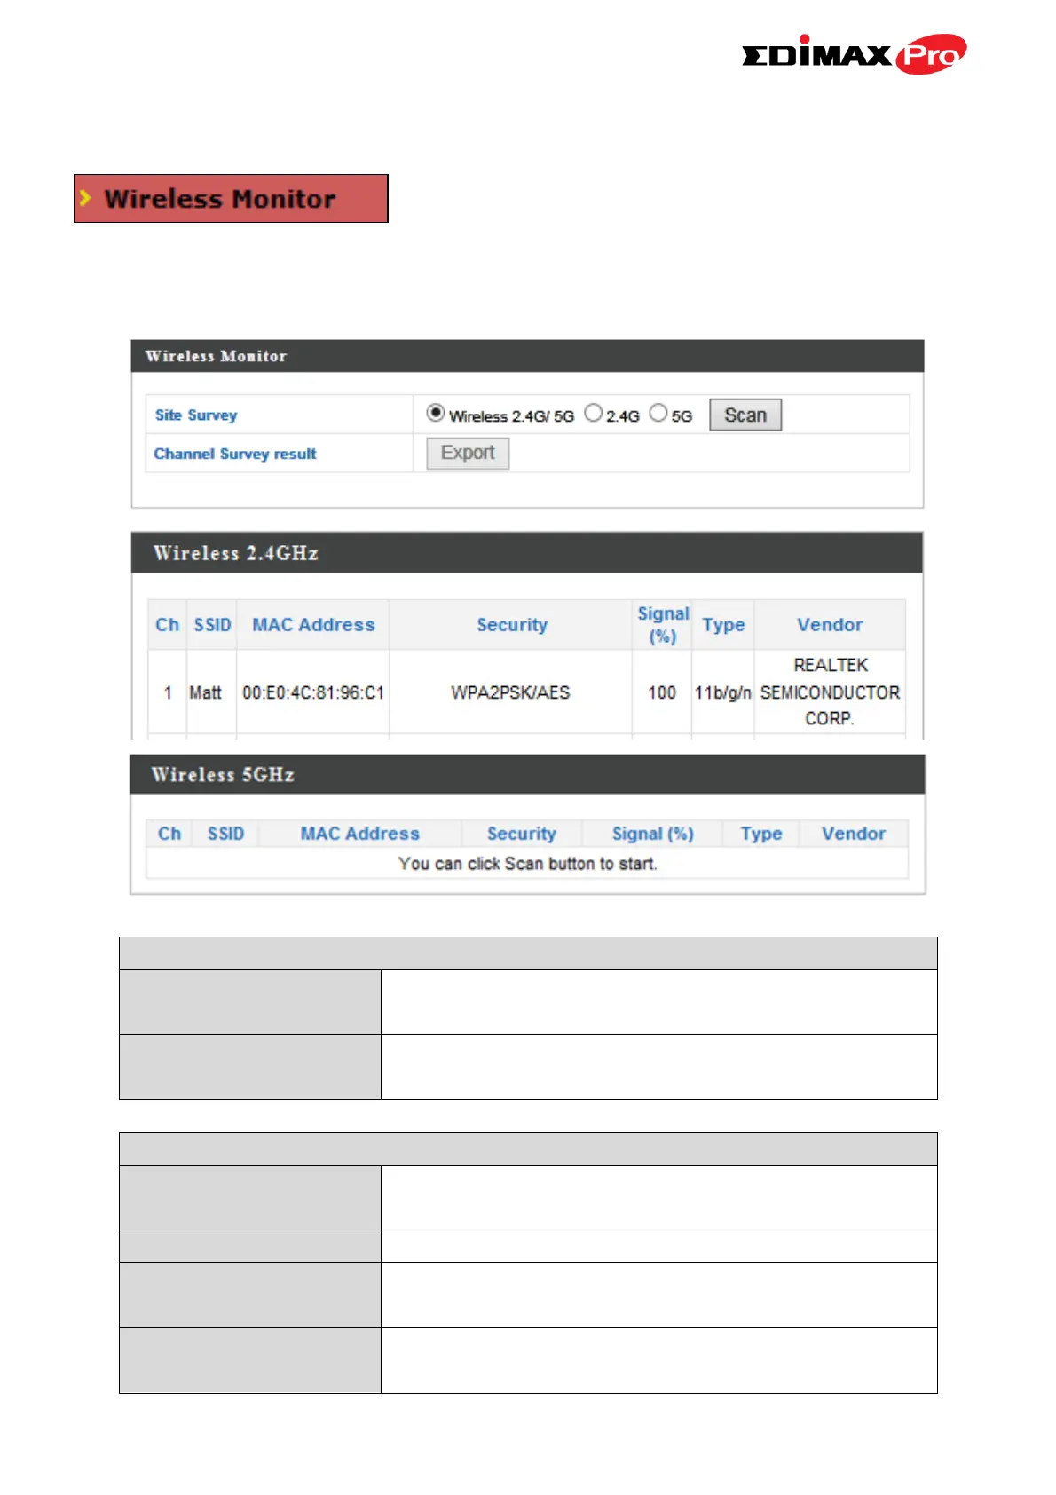Image resolution: width=1056 pixels, height=1495 pixels.
Task: Click Vendor column header in 5GHz table
Action: click(854, 834)
